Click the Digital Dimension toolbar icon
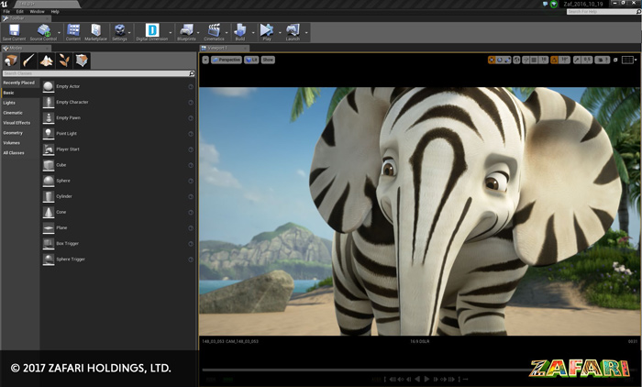The width and height of the screenshot is (642, 387). point(152,30)
